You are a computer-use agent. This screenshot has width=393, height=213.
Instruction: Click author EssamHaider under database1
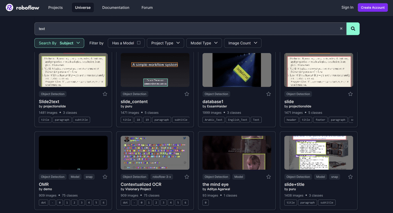217,106
